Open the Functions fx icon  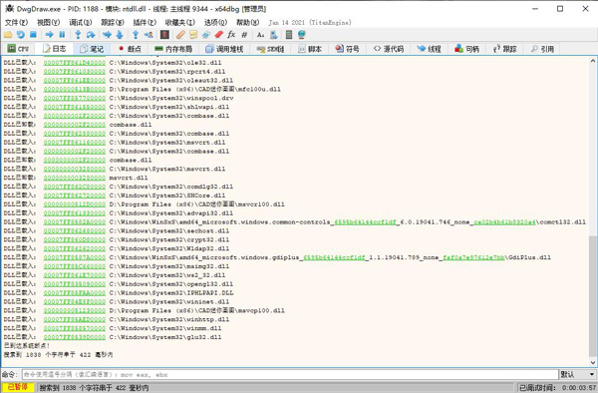point(231,35)
